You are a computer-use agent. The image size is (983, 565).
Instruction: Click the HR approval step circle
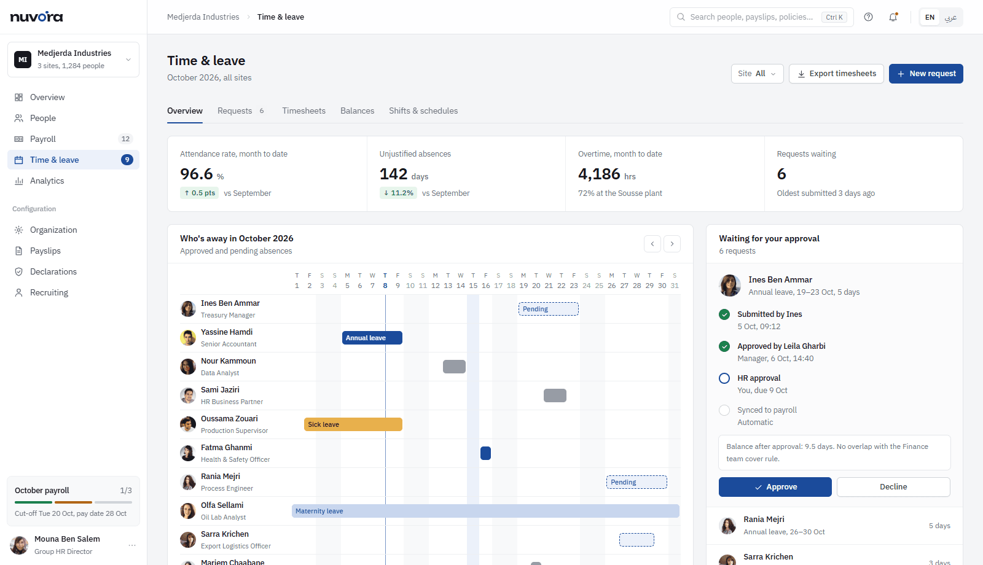click(x=724, y=378)
